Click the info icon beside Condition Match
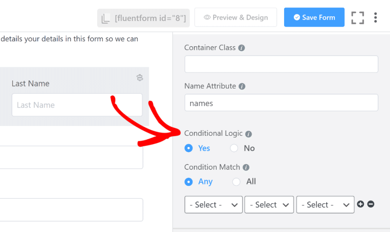 (246, 167)
